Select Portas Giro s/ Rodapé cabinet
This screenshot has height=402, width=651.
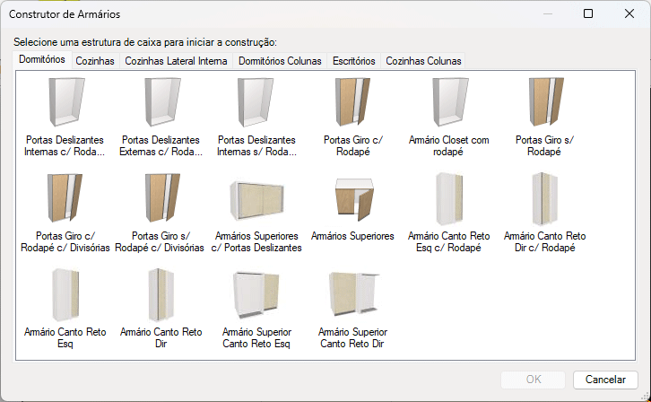tap(545, 104)
